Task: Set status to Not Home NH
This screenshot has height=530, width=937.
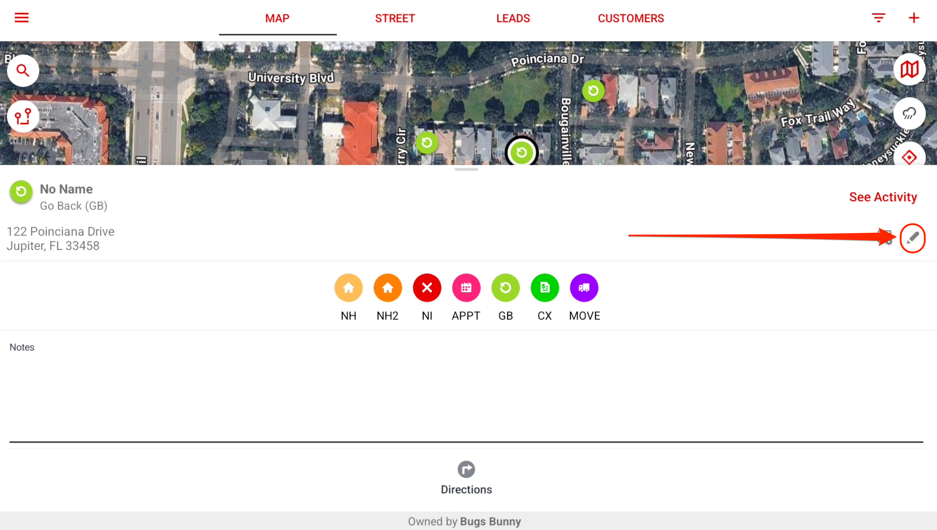Action: pyautogui.click(x=349, y=288)
